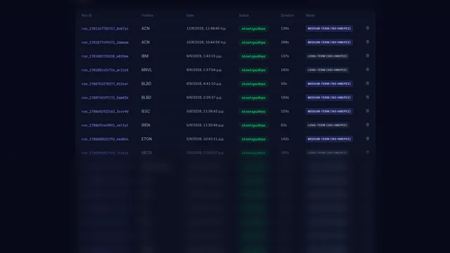Click the green status badge in the MRVL row

pos(253,70)
